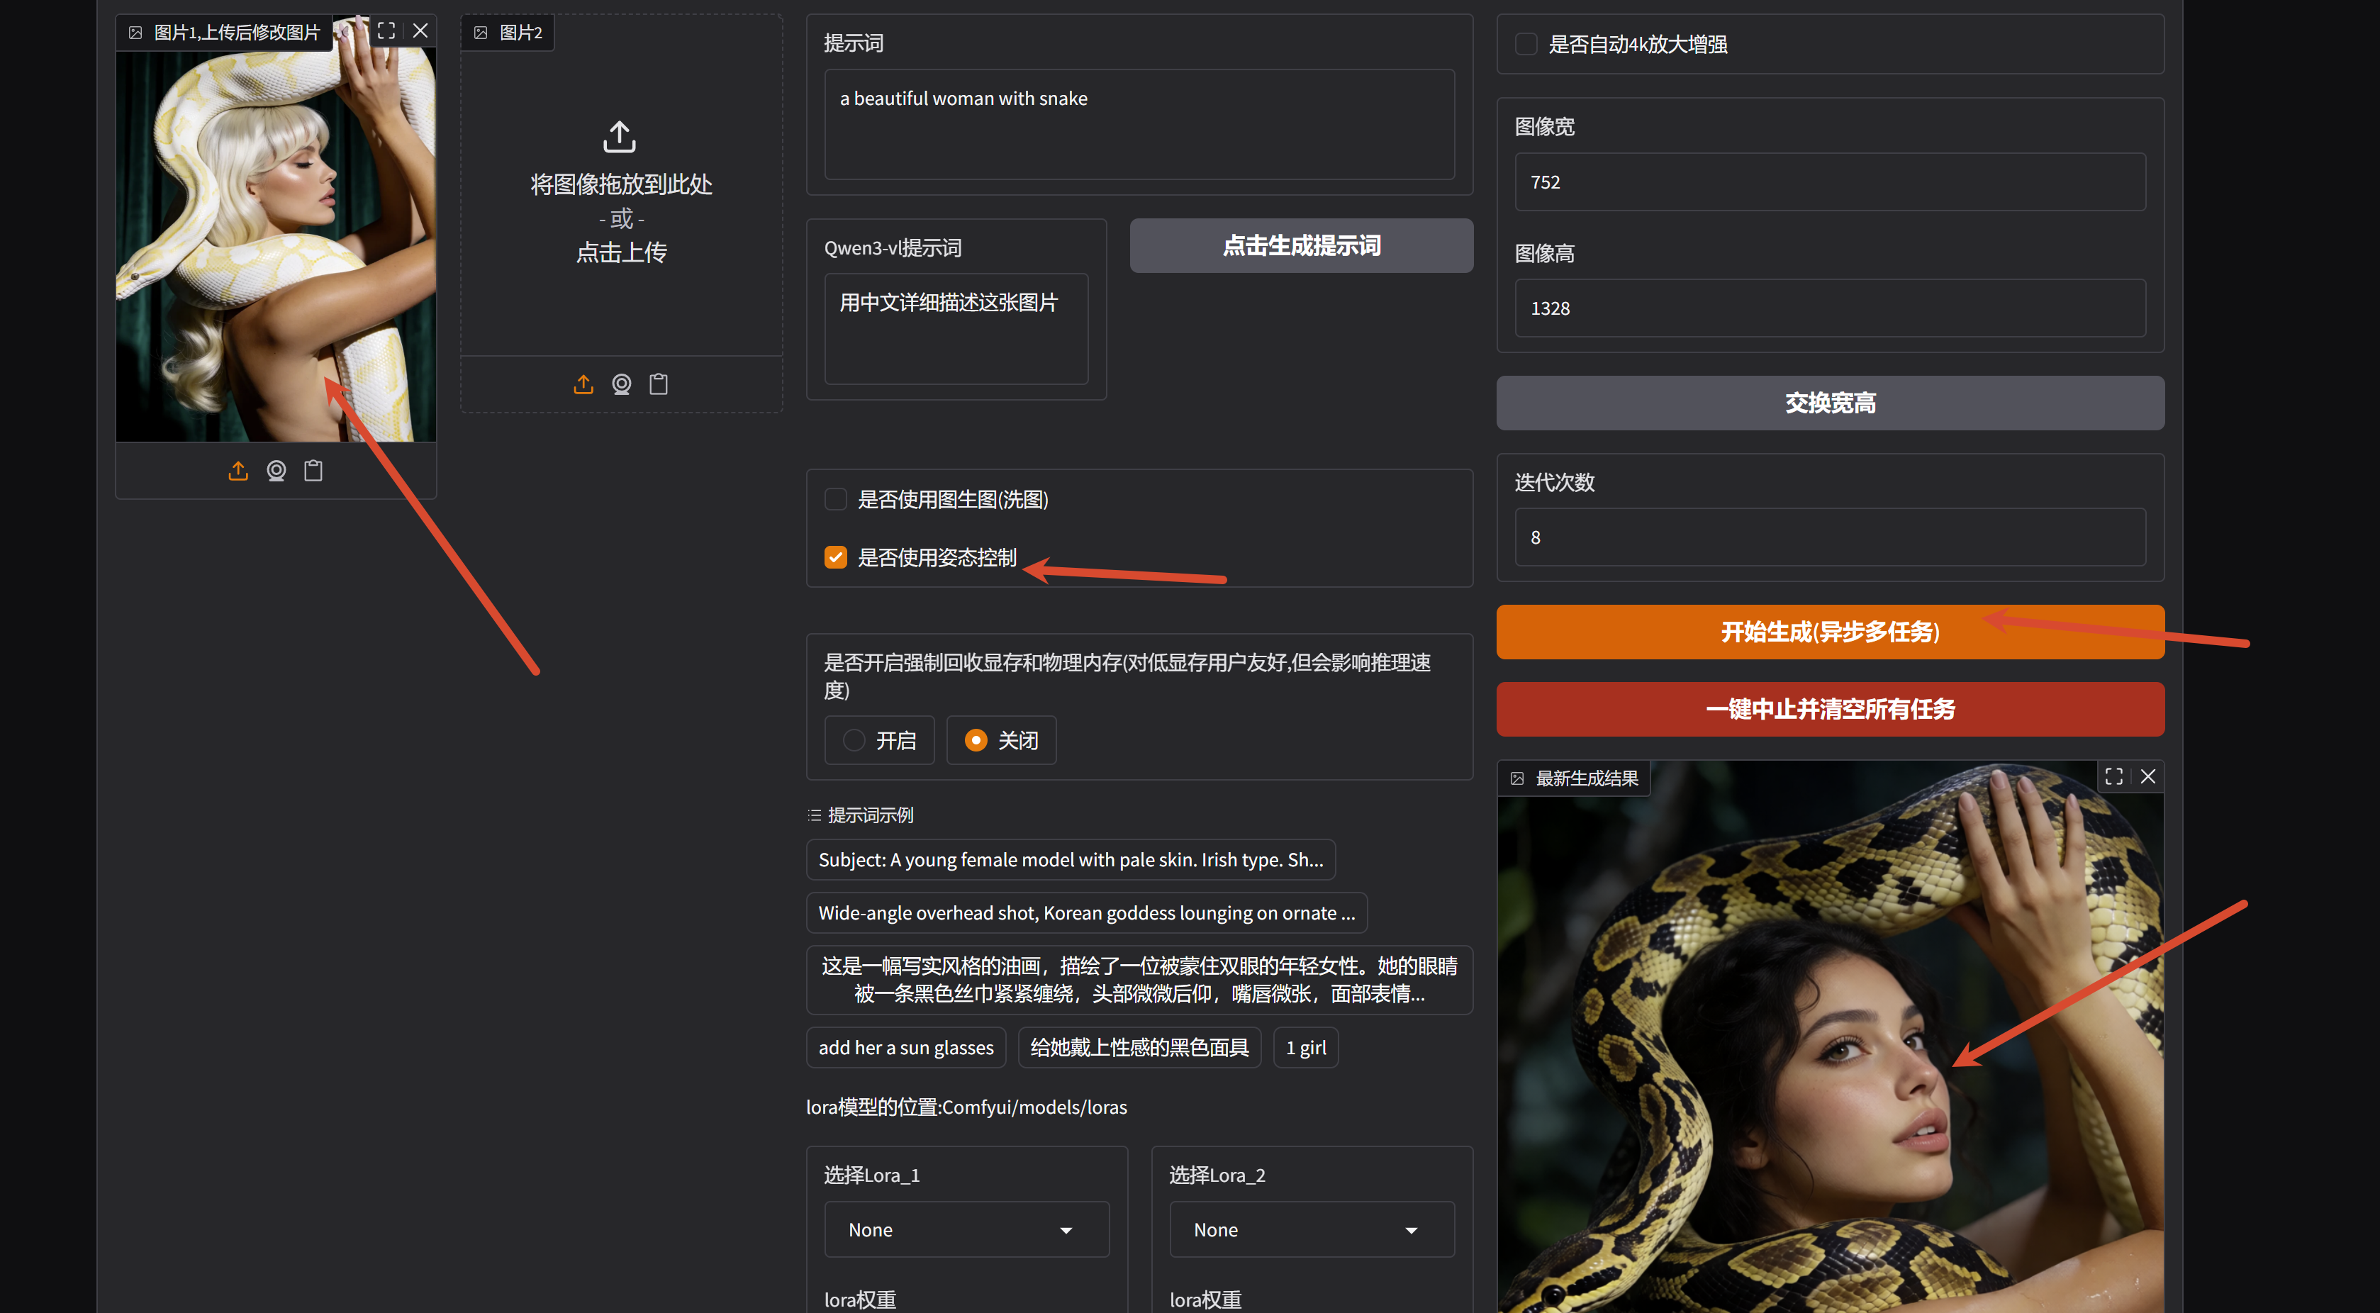The image size is (2380, 1313).
Task: Click 交换宽高 button
Action: tap(1829, 403)
